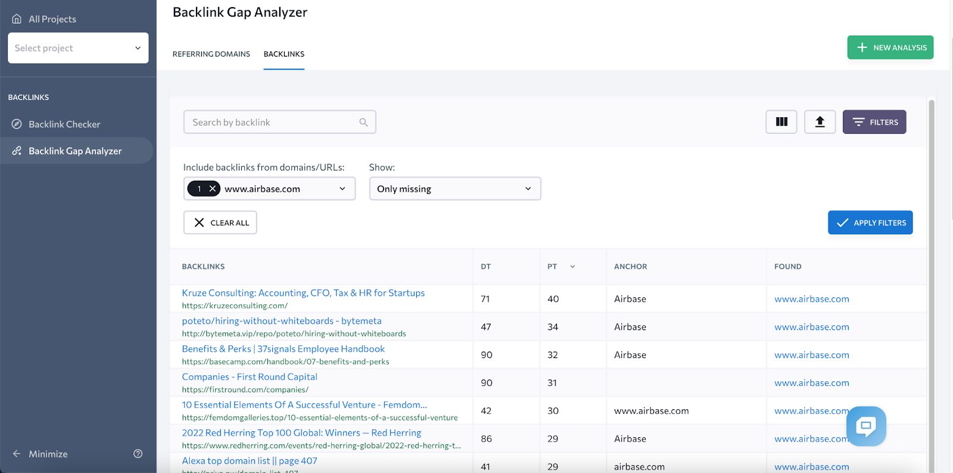The width and height of the screenshot is (953, 473).
Task: Open poteto/hiring-without-whiteboards bytemeta link
Action: [x=282, y=321]
